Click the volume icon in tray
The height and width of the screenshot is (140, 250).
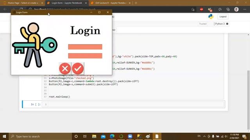coord(226,136)
